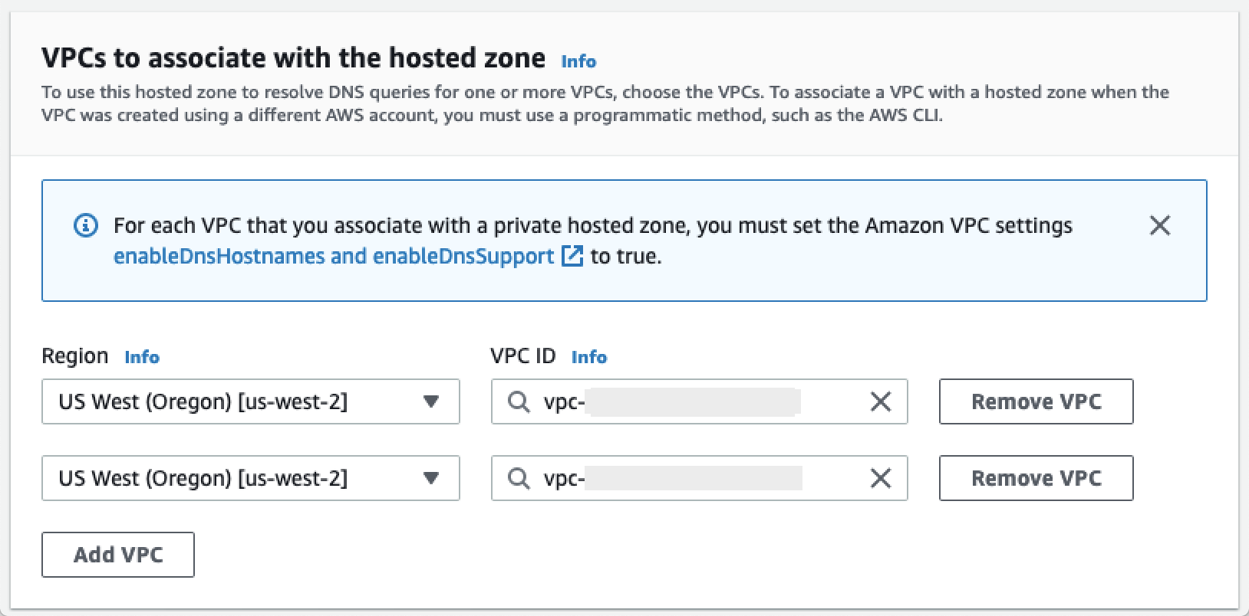This screenshot has height=616, width=1249.
Task: Click the info circle icon in alert
Action: 86,225
